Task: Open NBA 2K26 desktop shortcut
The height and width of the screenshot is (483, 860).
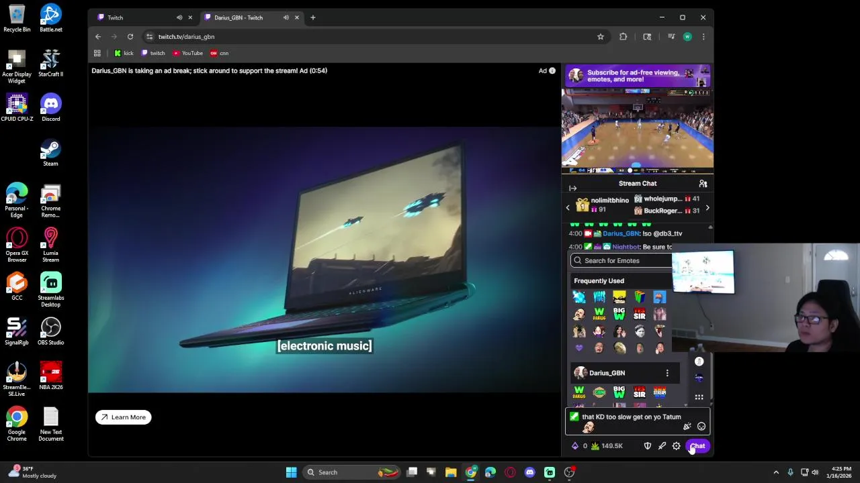Action: (50, 376)
